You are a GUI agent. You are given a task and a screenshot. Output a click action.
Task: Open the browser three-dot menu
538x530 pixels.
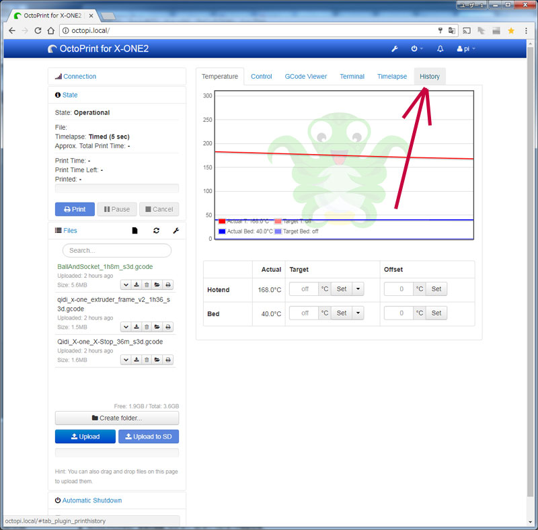click(526, 30)
